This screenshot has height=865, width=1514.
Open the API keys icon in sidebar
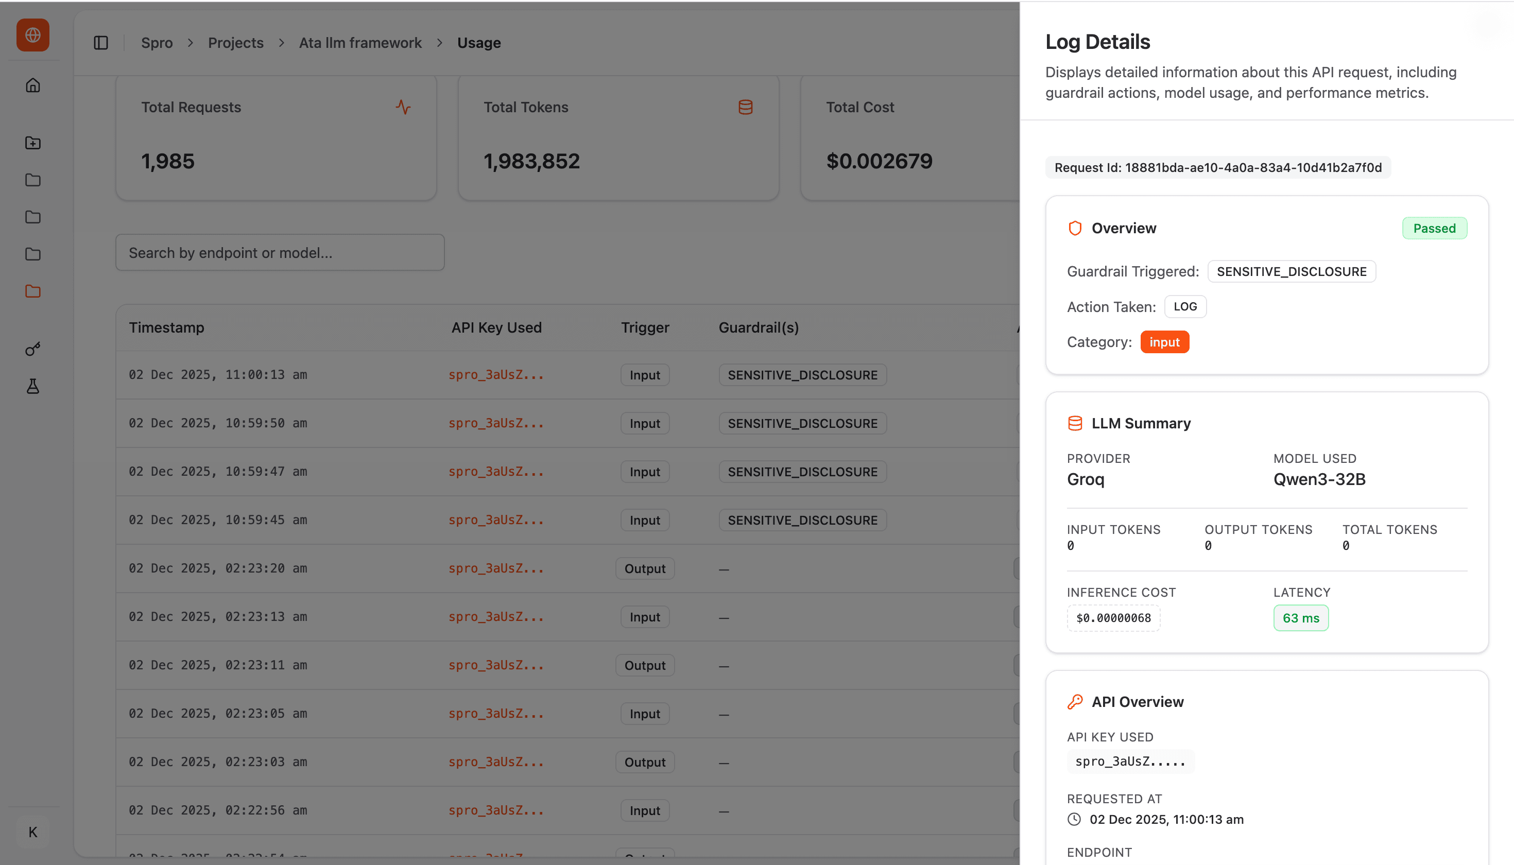tap(32, 349)
